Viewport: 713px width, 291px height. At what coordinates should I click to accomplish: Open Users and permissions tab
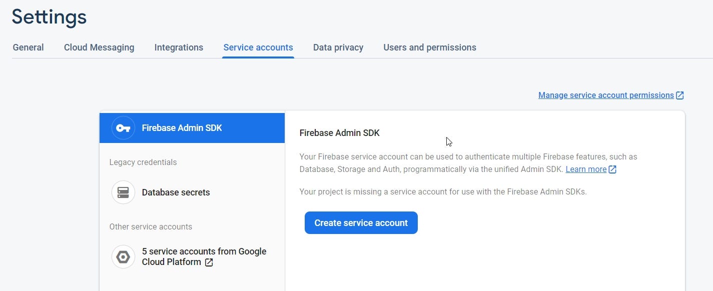430,47
